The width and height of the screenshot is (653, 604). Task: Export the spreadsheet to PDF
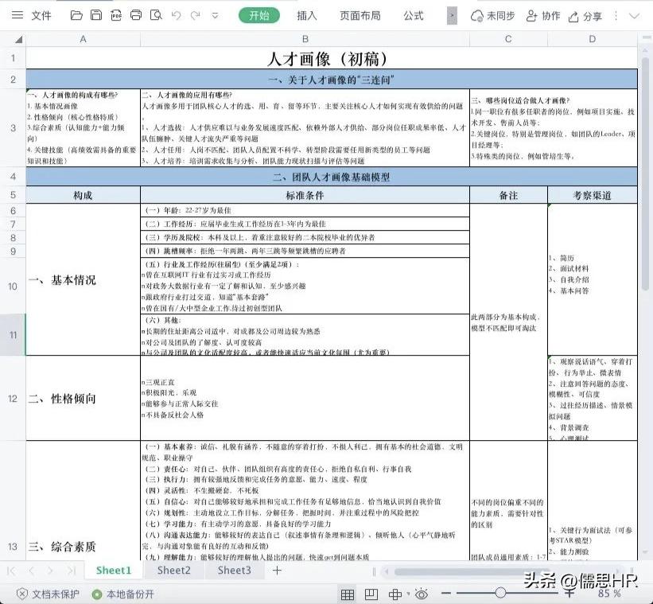point(117,14)
